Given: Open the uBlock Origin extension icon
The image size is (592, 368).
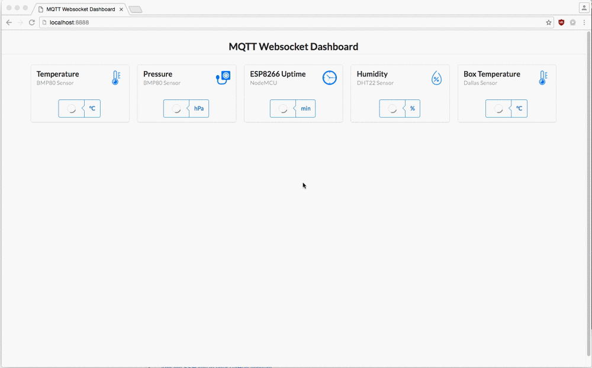Looking at the screenshot, I should [x=561, y=22].
